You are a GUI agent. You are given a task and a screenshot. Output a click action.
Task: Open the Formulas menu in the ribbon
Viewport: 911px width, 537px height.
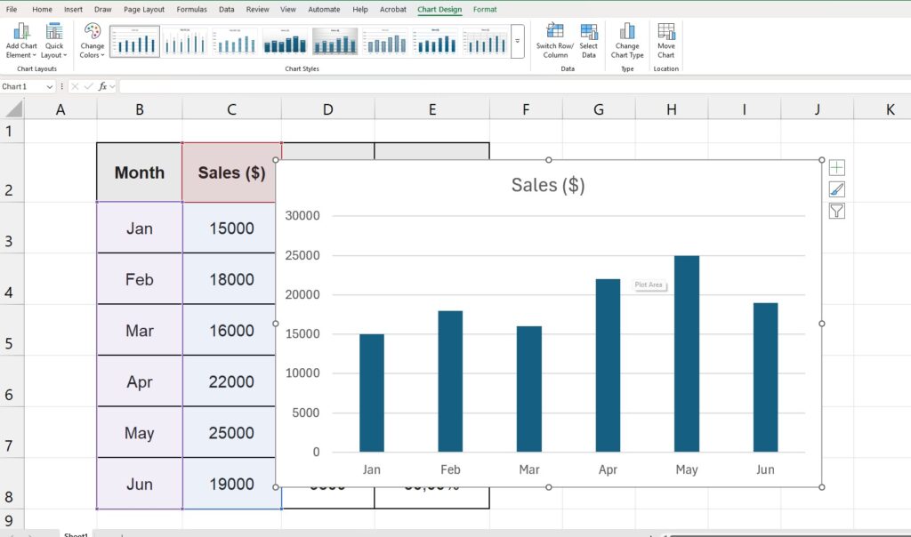(191, 9)
